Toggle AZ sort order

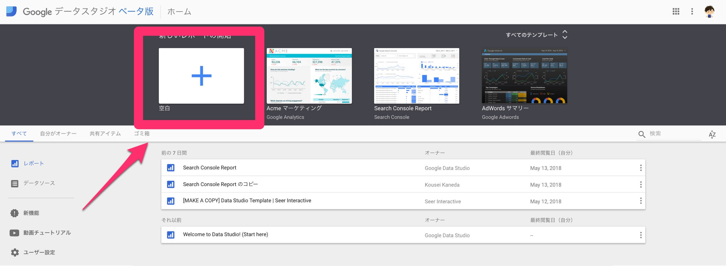coord(712,134)
